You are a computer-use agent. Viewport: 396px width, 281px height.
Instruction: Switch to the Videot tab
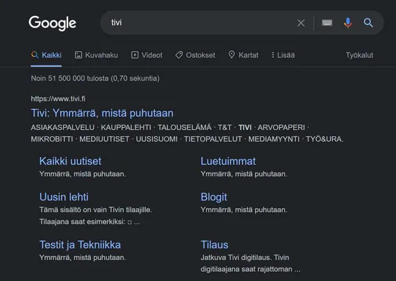[147, 55]
